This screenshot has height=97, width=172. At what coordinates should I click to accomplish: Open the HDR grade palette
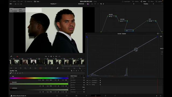tap(25, 68)
